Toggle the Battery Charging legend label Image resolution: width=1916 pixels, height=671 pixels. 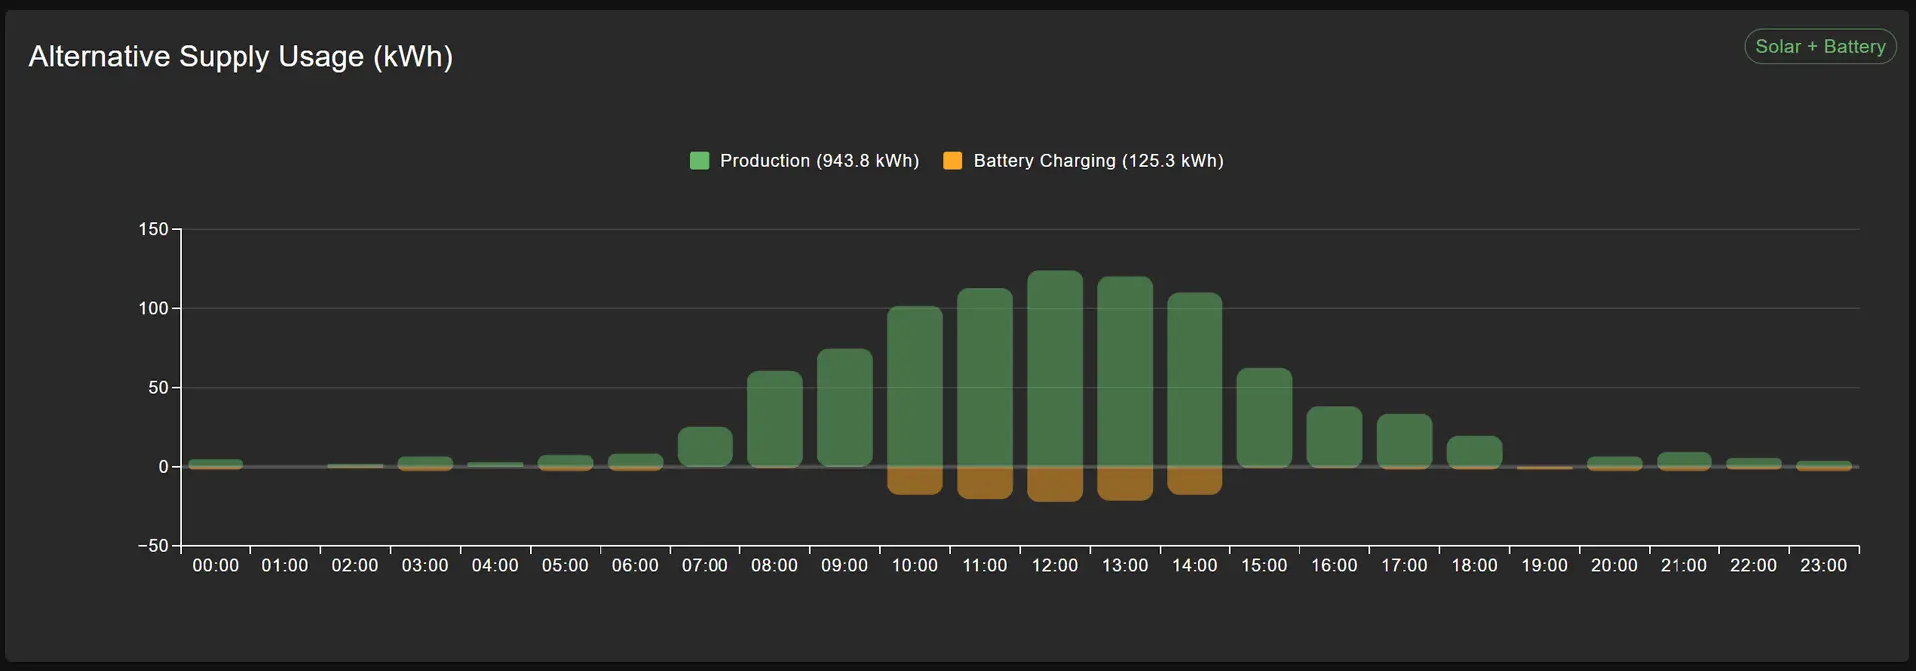(x=1098, y=161)
